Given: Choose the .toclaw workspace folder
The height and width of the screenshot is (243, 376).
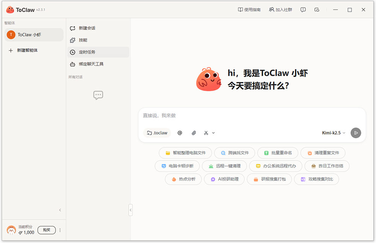Looking at the screenshot, I should 157,133.
